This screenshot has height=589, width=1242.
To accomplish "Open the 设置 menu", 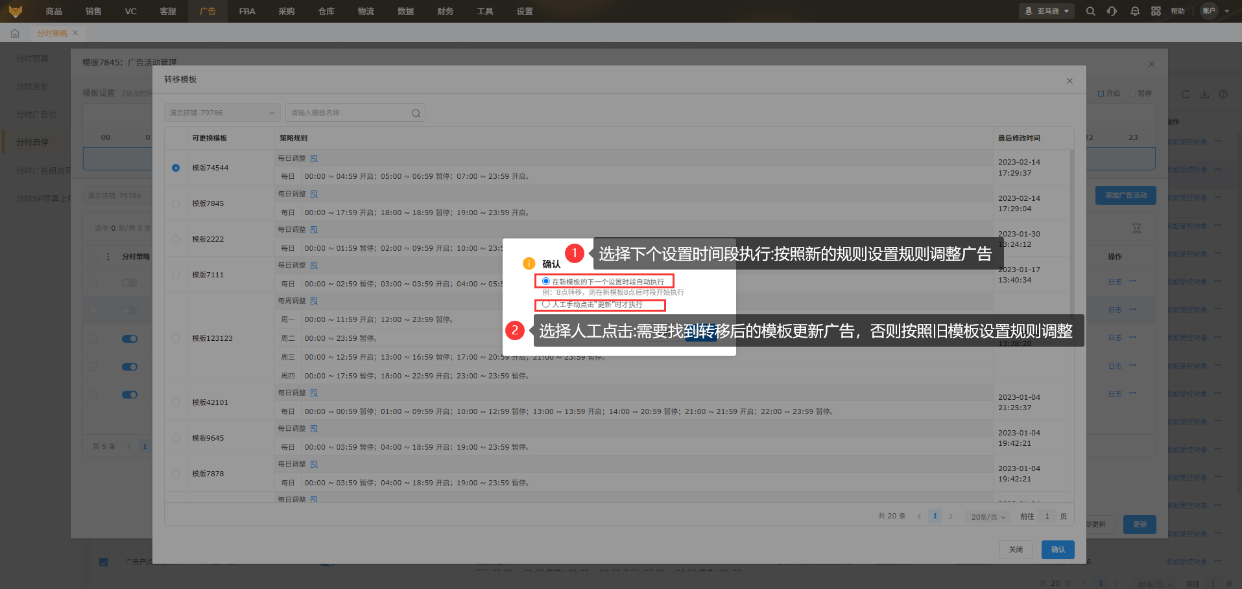I will coord(525,11).
